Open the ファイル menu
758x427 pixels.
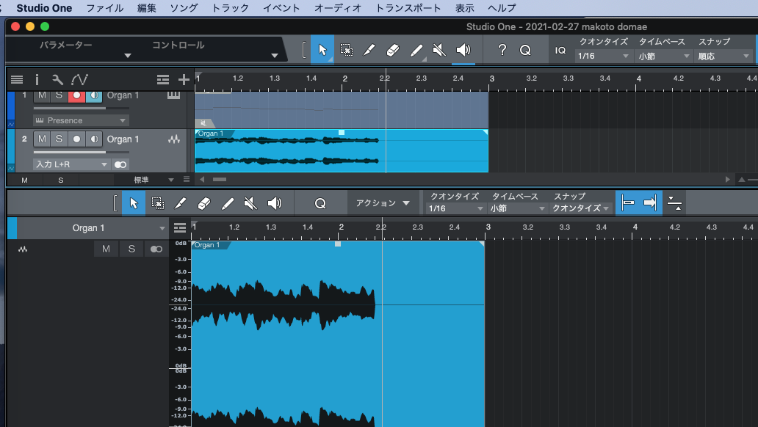(x=104, y=8)
